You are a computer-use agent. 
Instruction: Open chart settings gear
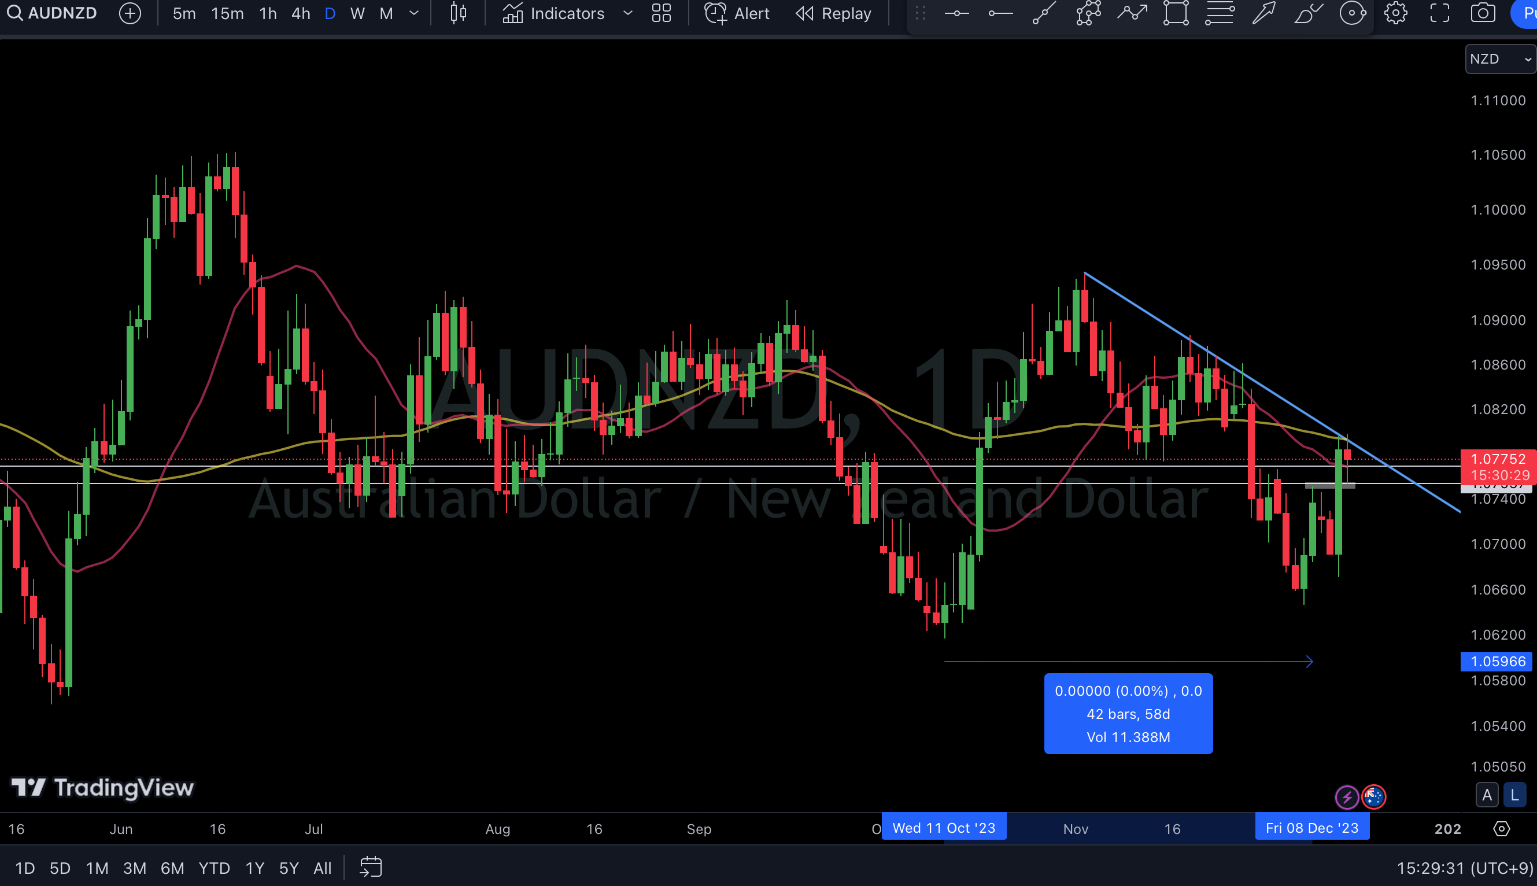click(x=1395, y=13)
